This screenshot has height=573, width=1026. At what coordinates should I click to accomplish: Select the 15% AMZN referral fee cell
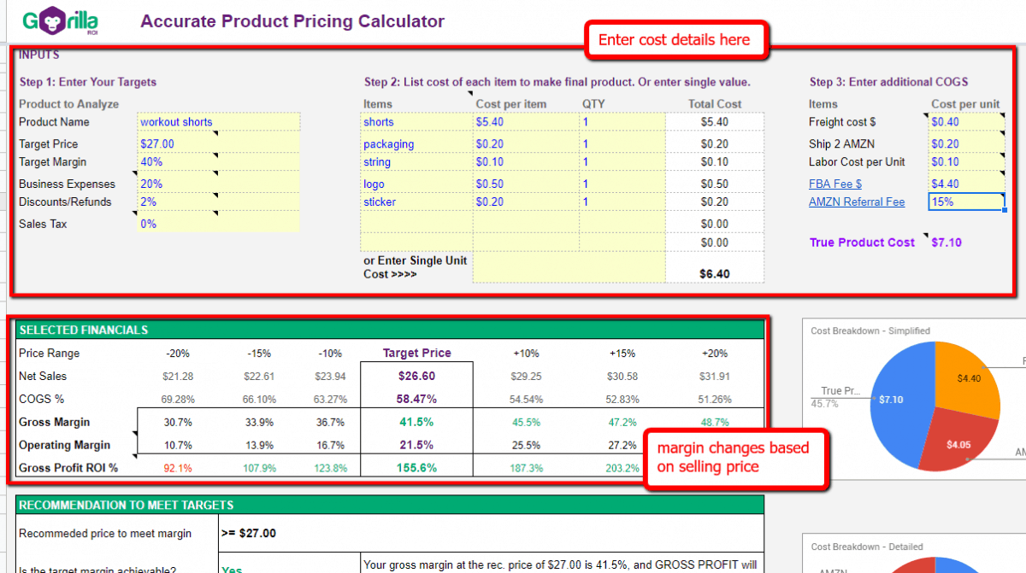(964, 202)
